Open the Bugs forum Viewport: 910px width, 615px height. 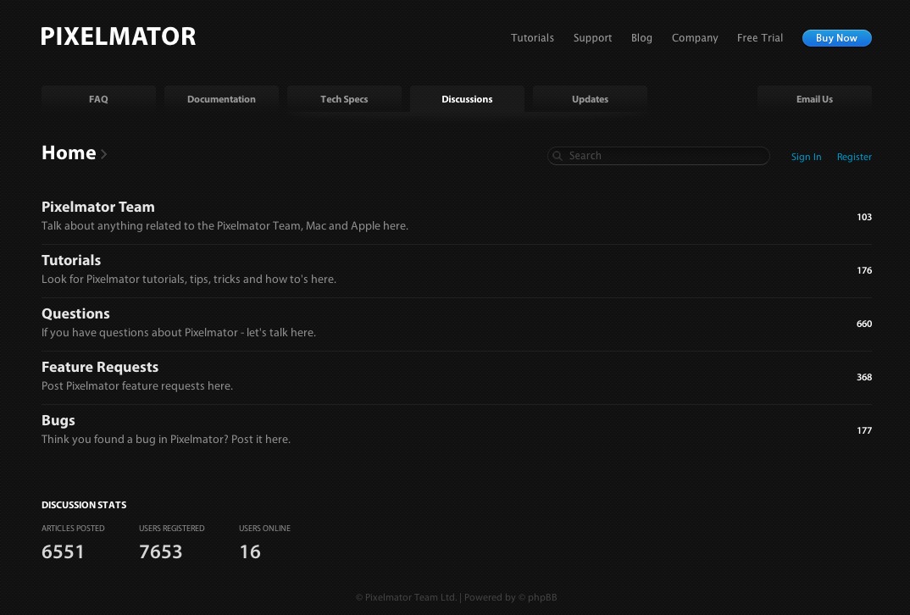[x=58, y=421]
